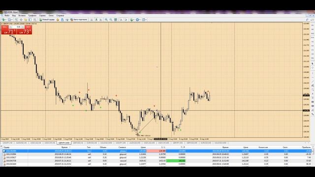Toggle the Market Watch window icon
Screen dimensions: 315x177
(16, 20)
